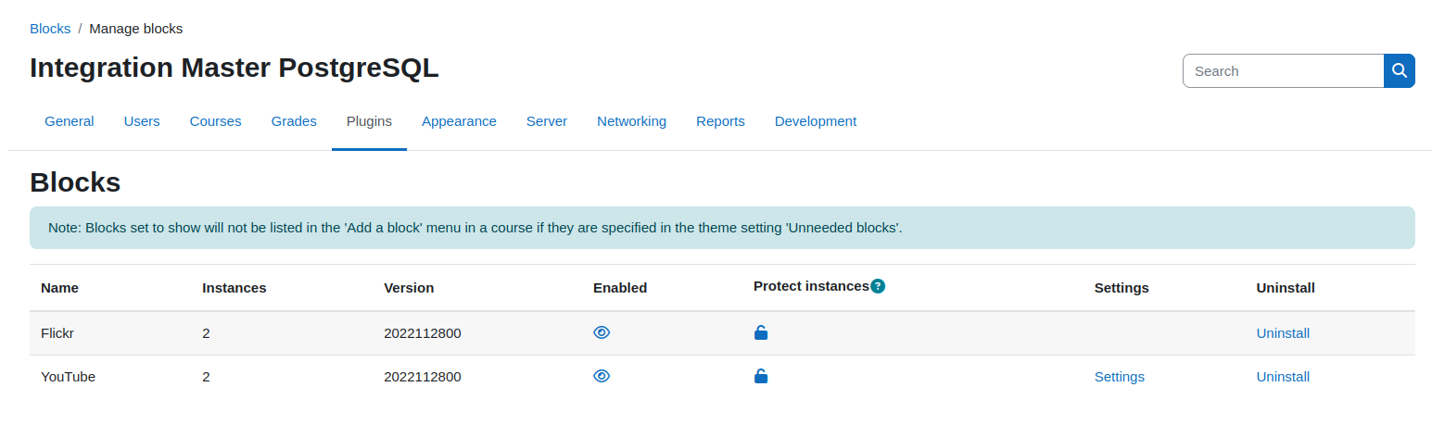Select the Grades tab

click(294, 121)
